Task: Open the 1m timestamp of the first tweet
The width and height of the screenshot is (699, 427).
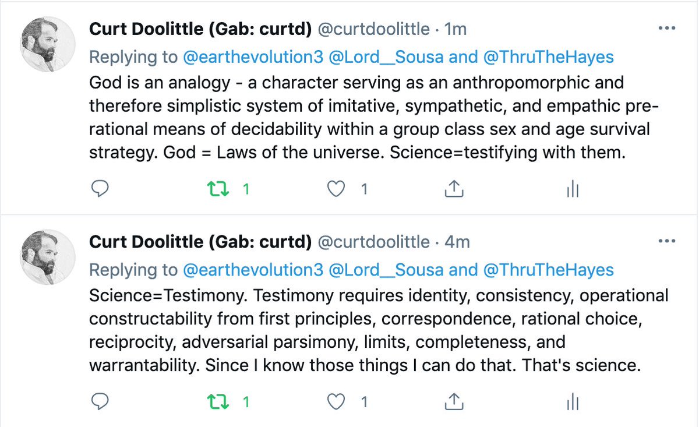Action: pos(456,29)
